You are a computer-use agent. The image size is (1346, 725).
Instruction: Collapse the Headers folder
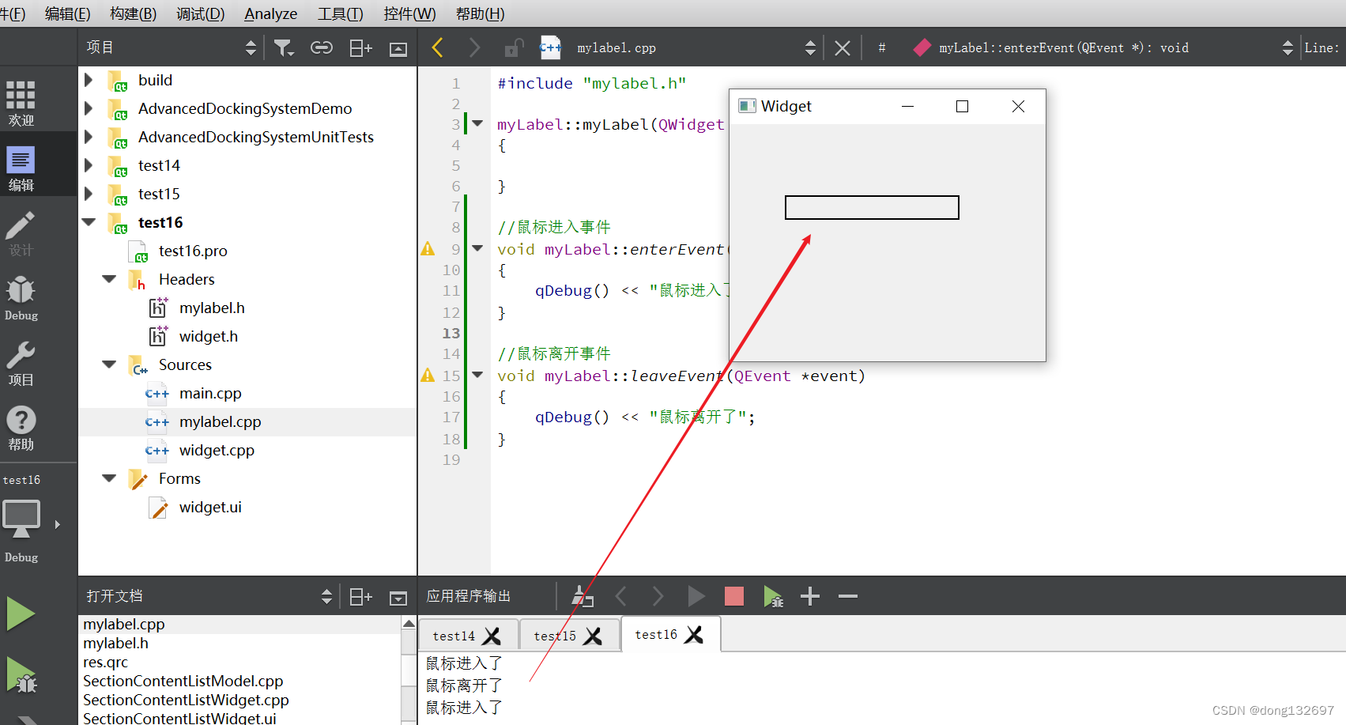pyautogui.click(x=109, y=279)
